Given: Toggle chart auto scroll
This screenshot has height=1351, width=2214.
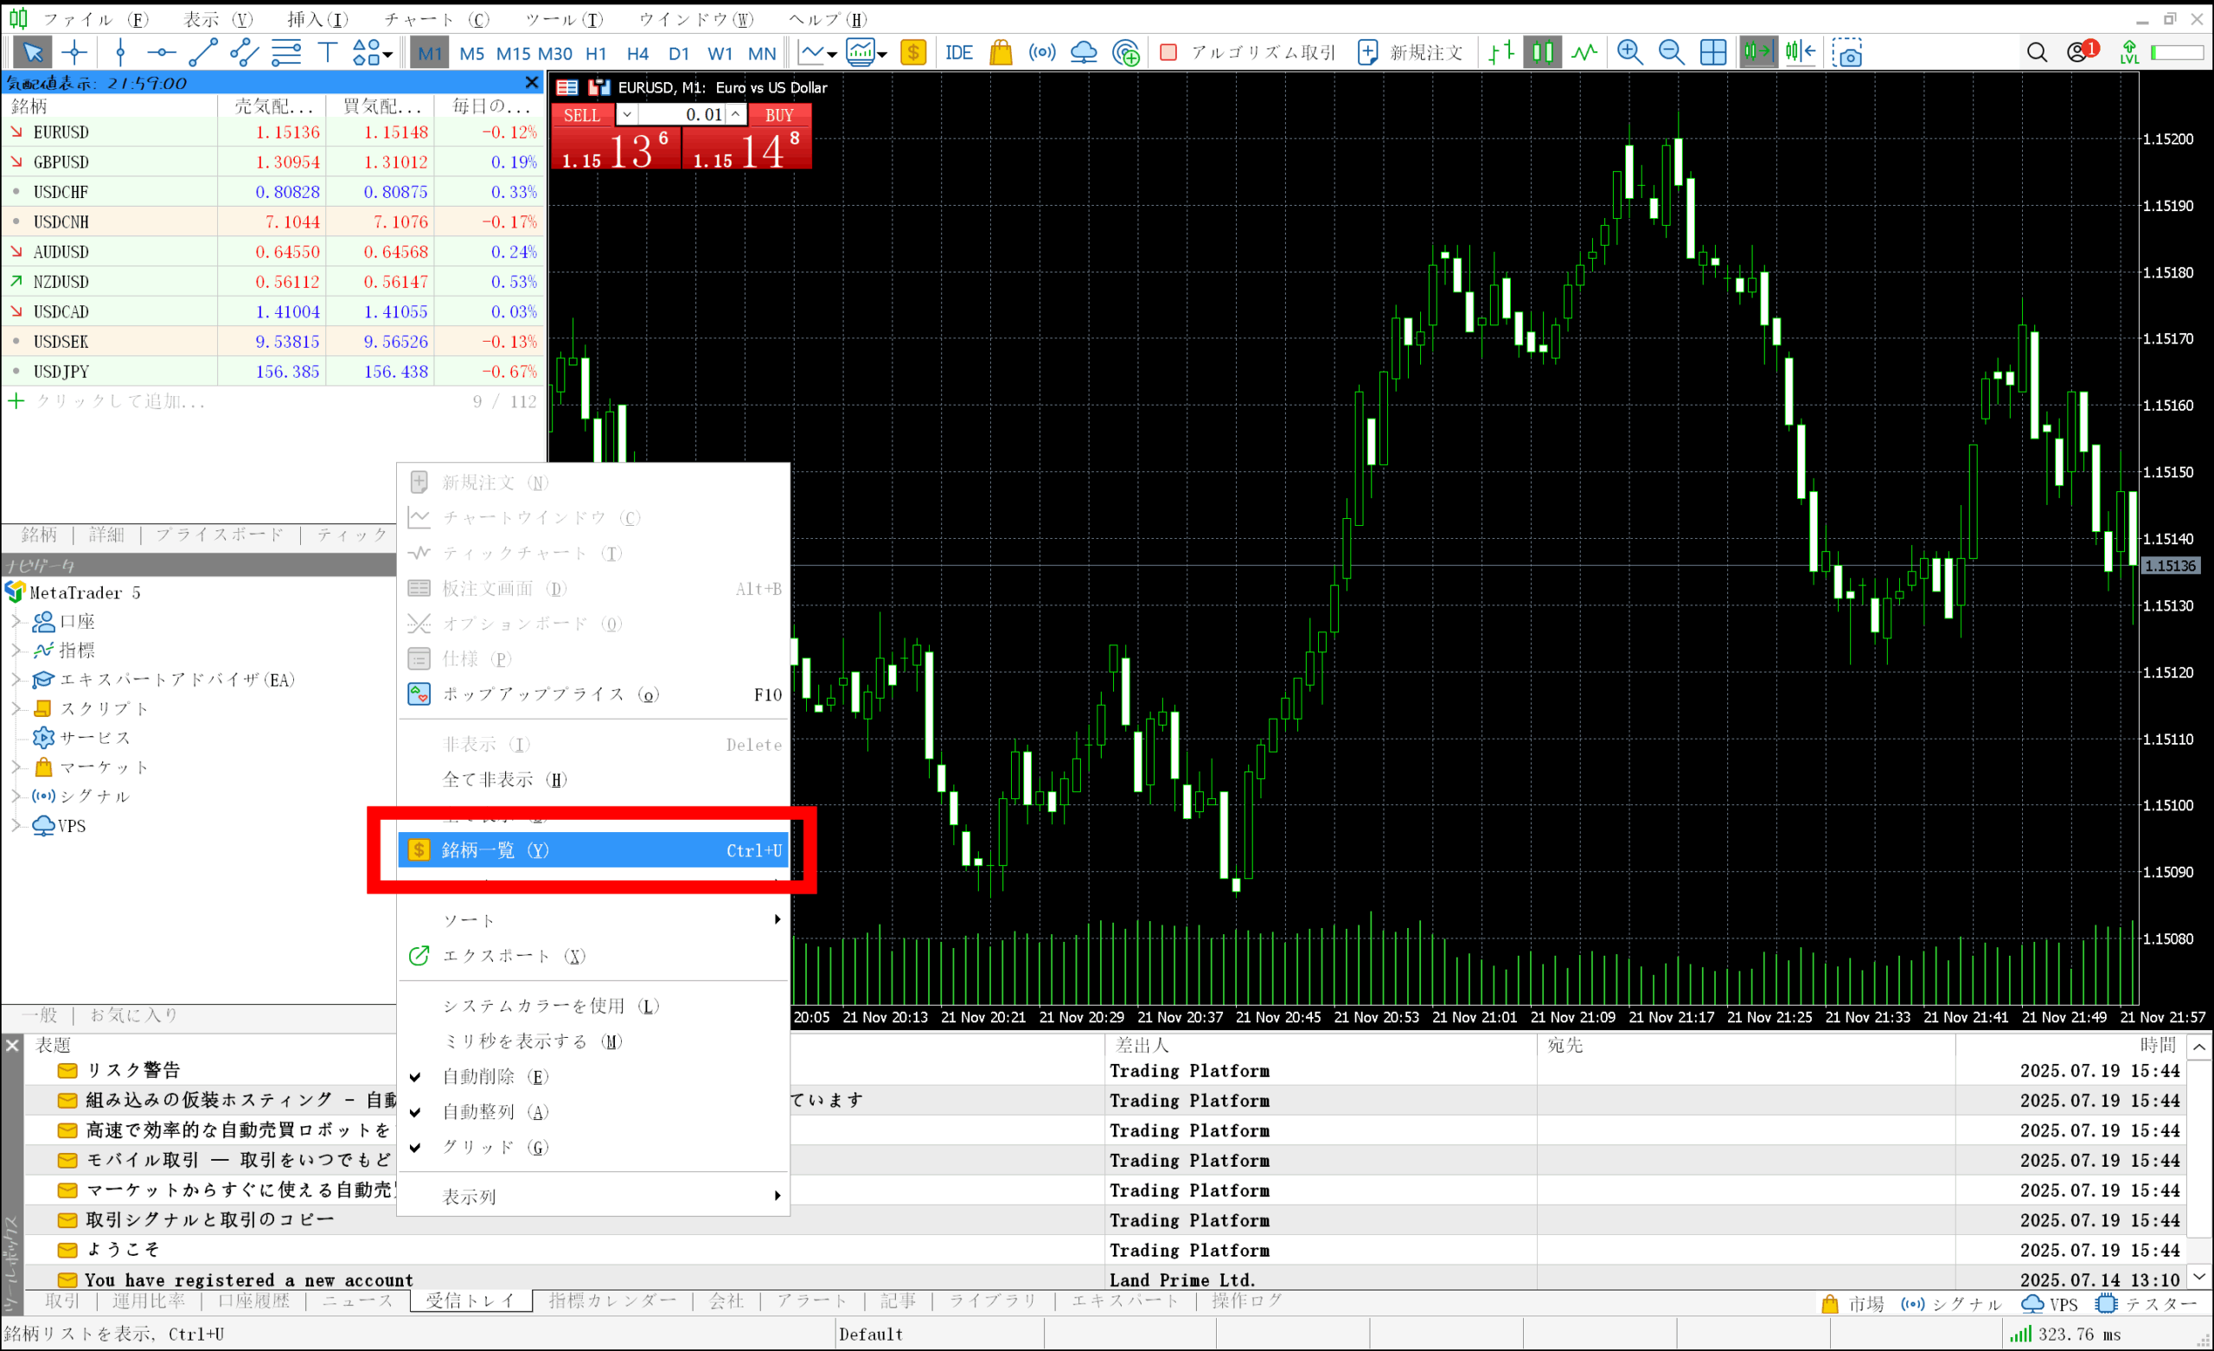Looking at the screenshot, I should (1757, 53).
